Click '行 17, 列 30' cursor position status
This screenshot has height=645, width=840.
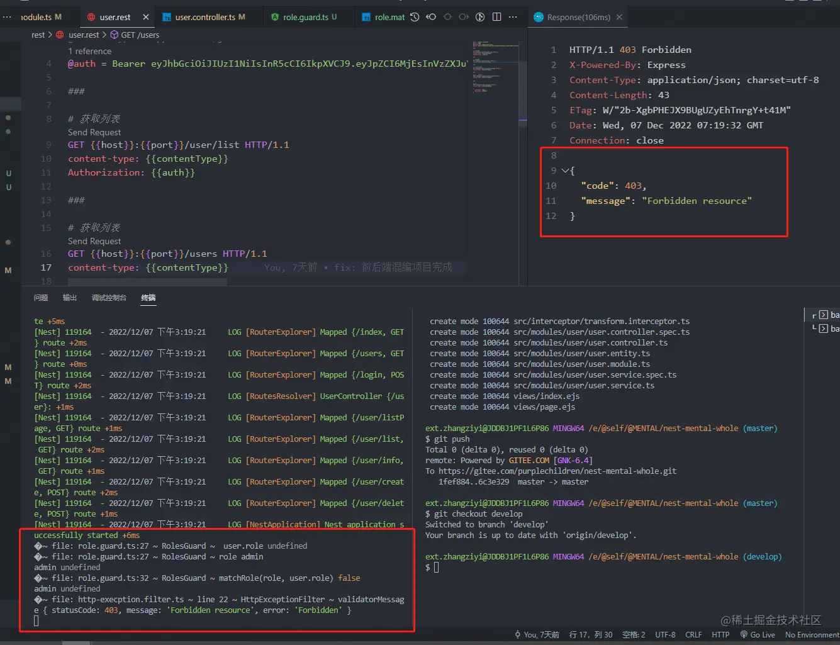point(591,634)
